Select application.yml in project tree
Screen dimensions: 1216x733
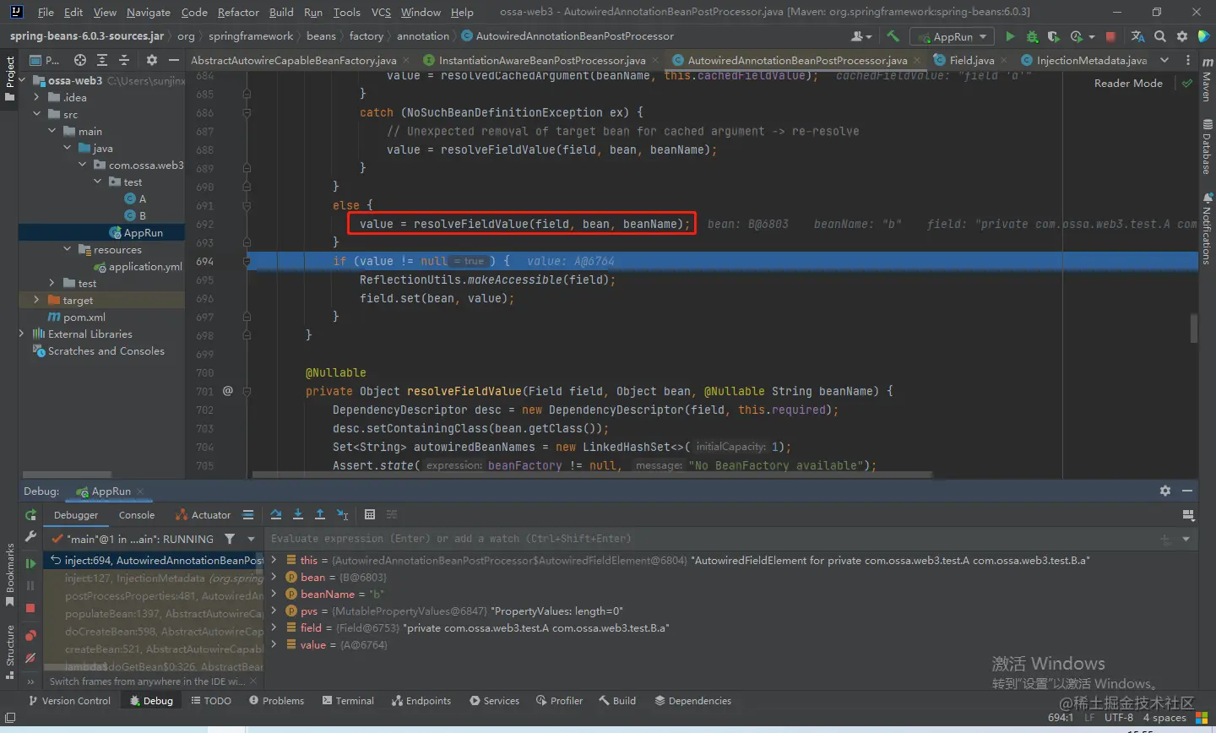coord(139,266)
